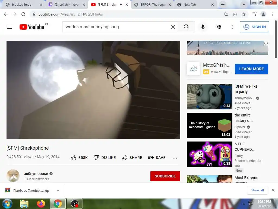Expand options for Plants vs Zombies download
The image size is (278, 209).
[x=58, y=190]
